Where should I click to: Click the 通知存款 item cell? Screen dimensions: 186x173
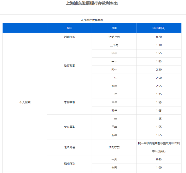coord(70,164)
